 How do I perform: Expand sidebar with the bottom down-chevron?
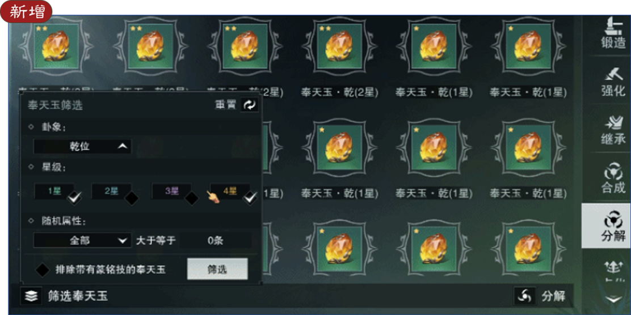[614, 299]
